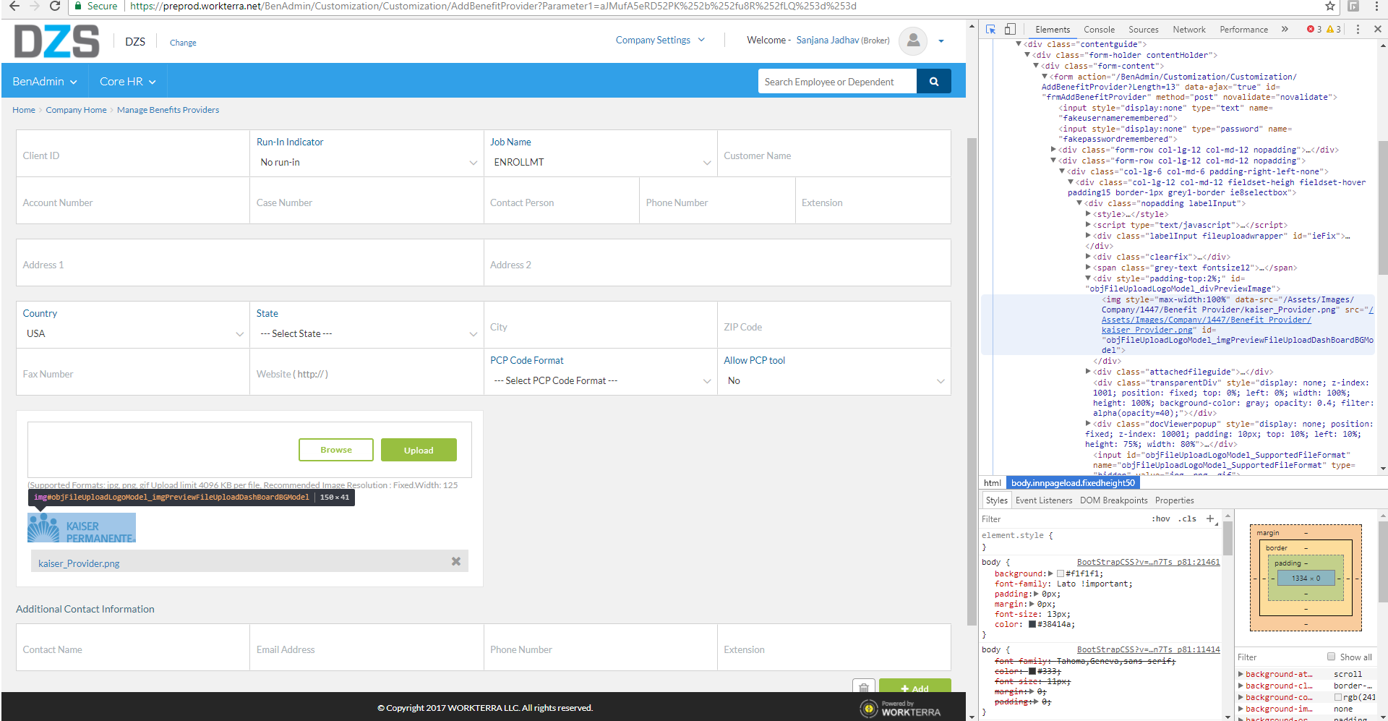The image size is (1388, 721).
Task: Click the Browse file button
Action: (336, 450)
